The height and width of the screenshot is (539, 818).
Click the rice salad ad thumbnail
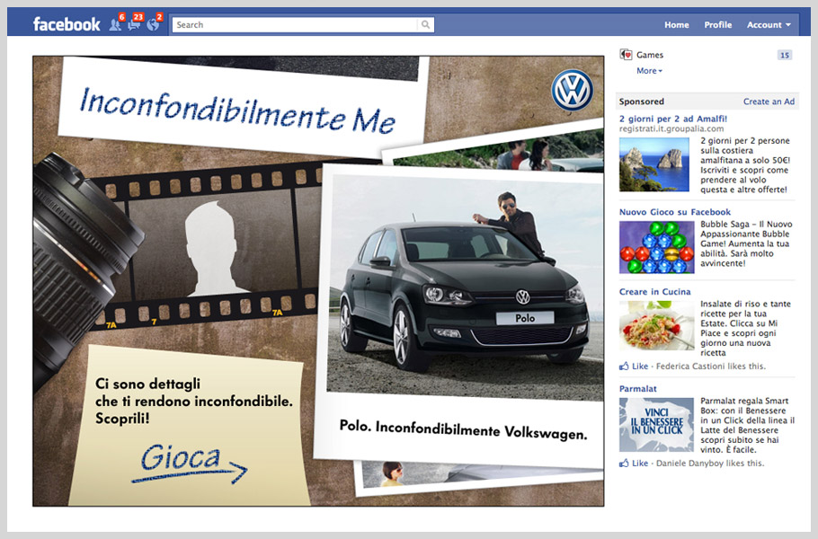pyautogui.click(x=657, y=325)
